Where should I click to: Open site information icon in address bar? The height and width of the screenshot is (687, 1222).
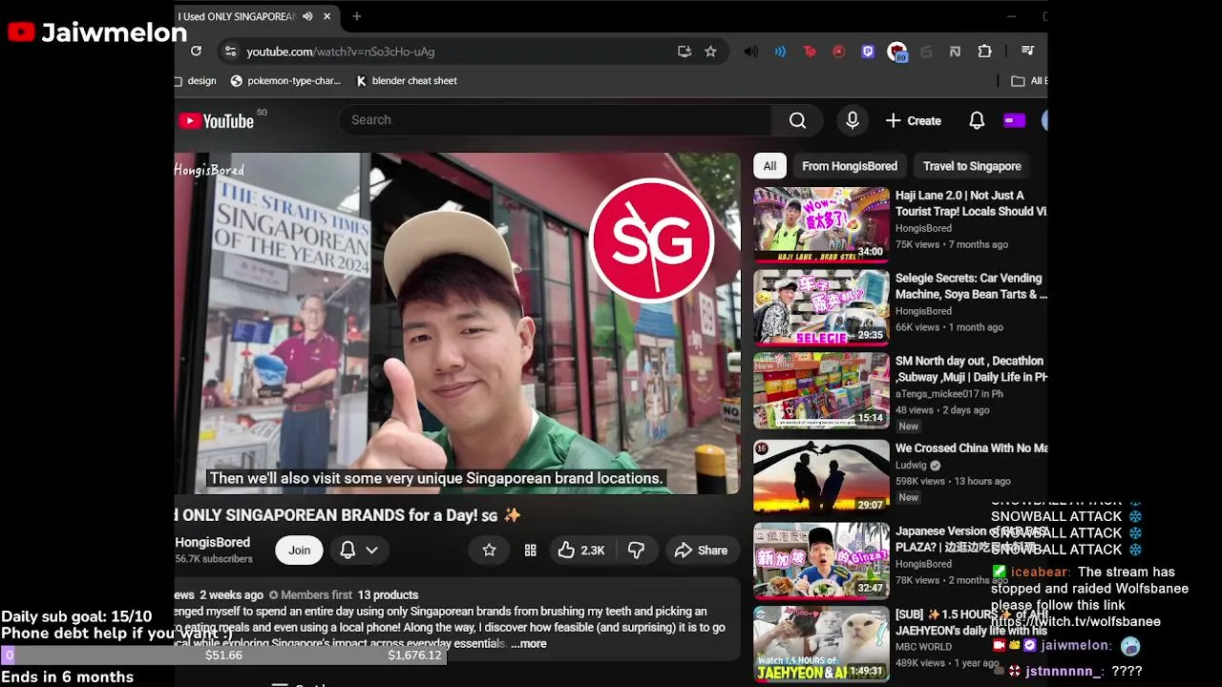(x=229, y=52)
